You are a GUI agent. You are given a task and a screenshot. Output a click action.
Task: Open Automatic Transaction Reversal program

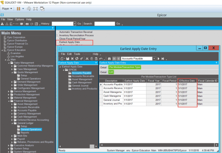(76, 32)
